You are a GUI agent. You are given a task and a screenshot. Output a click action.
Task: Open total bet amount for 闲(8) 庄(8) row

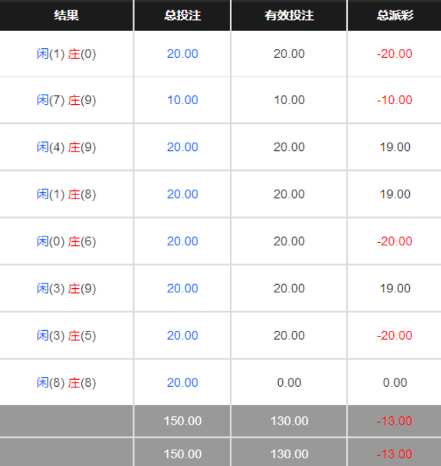pyautogui.click(x=182, y=383)
